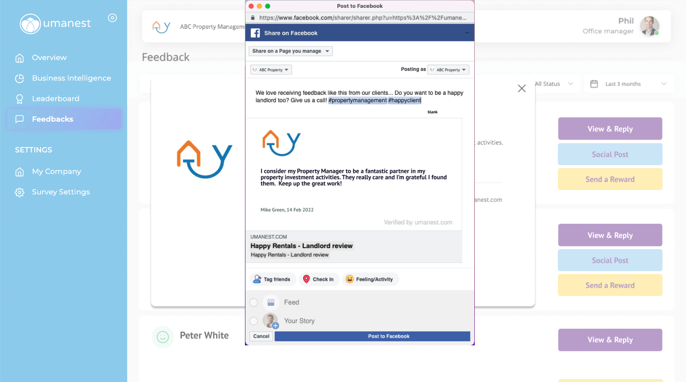Image resolution: width=686 pixels, height=382 pixels.
Task: Click the Check In location button
Action: [318, 279]
